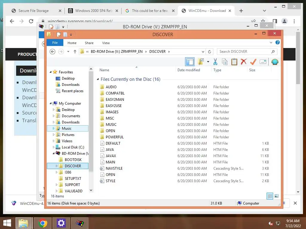Expand Local Disk (C:) node

click(53, 147)
